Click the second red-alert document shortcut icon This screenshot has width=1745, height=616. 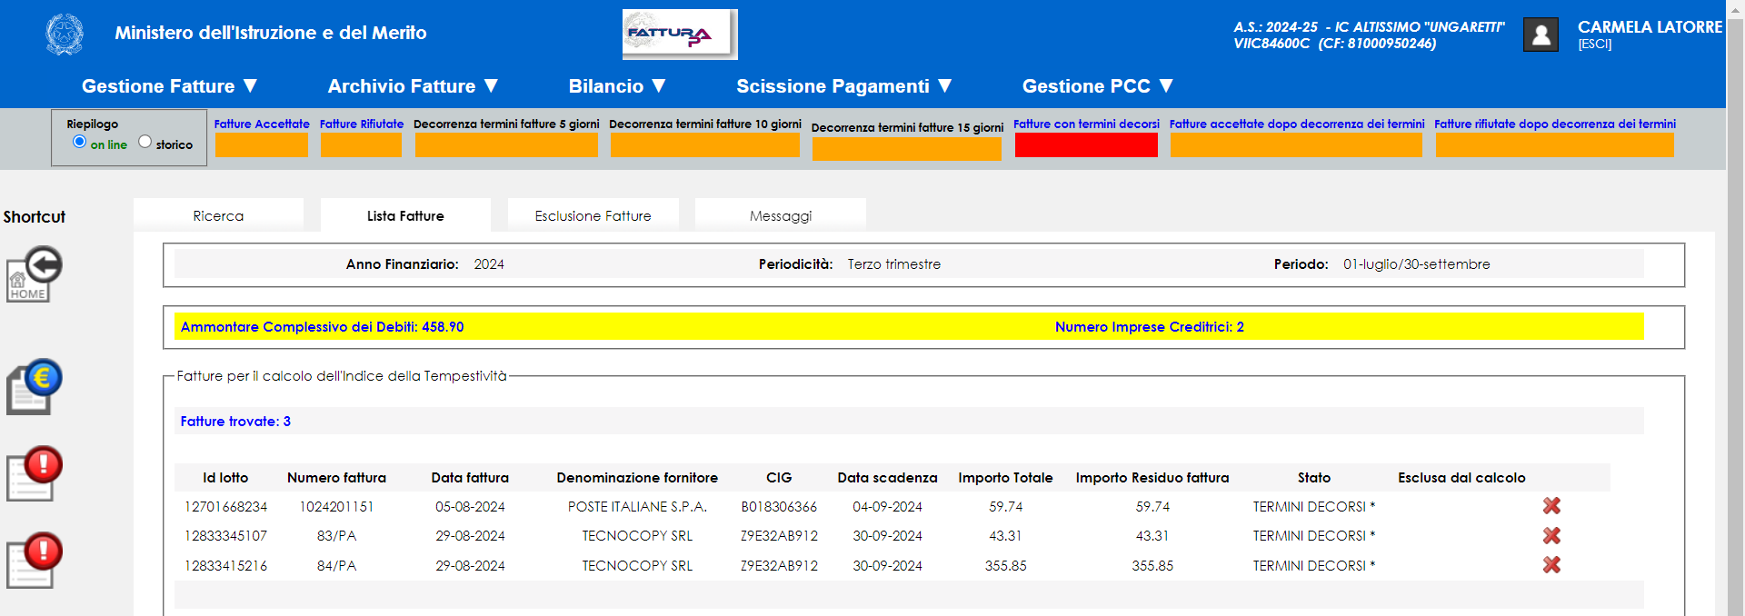35,560
